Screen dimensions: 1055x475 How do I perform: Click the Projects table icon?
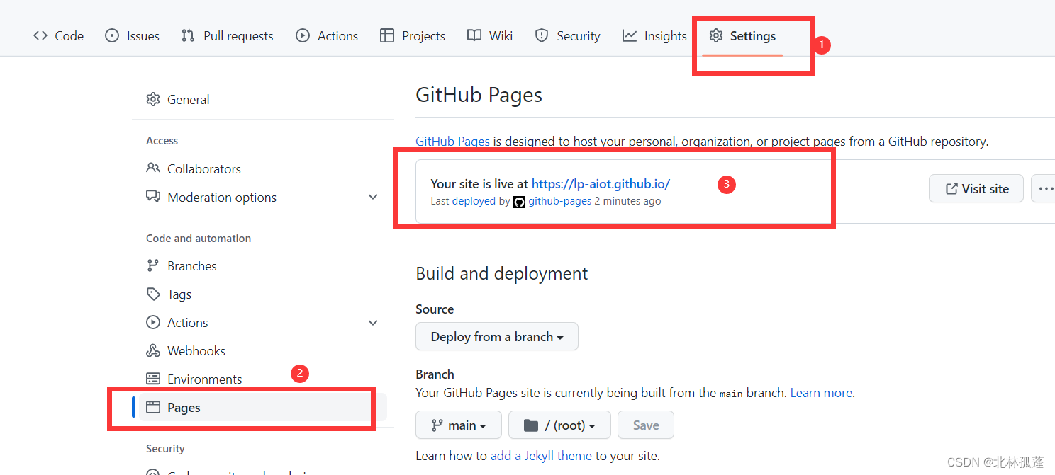pyautogui.click(x=387, y=35)
